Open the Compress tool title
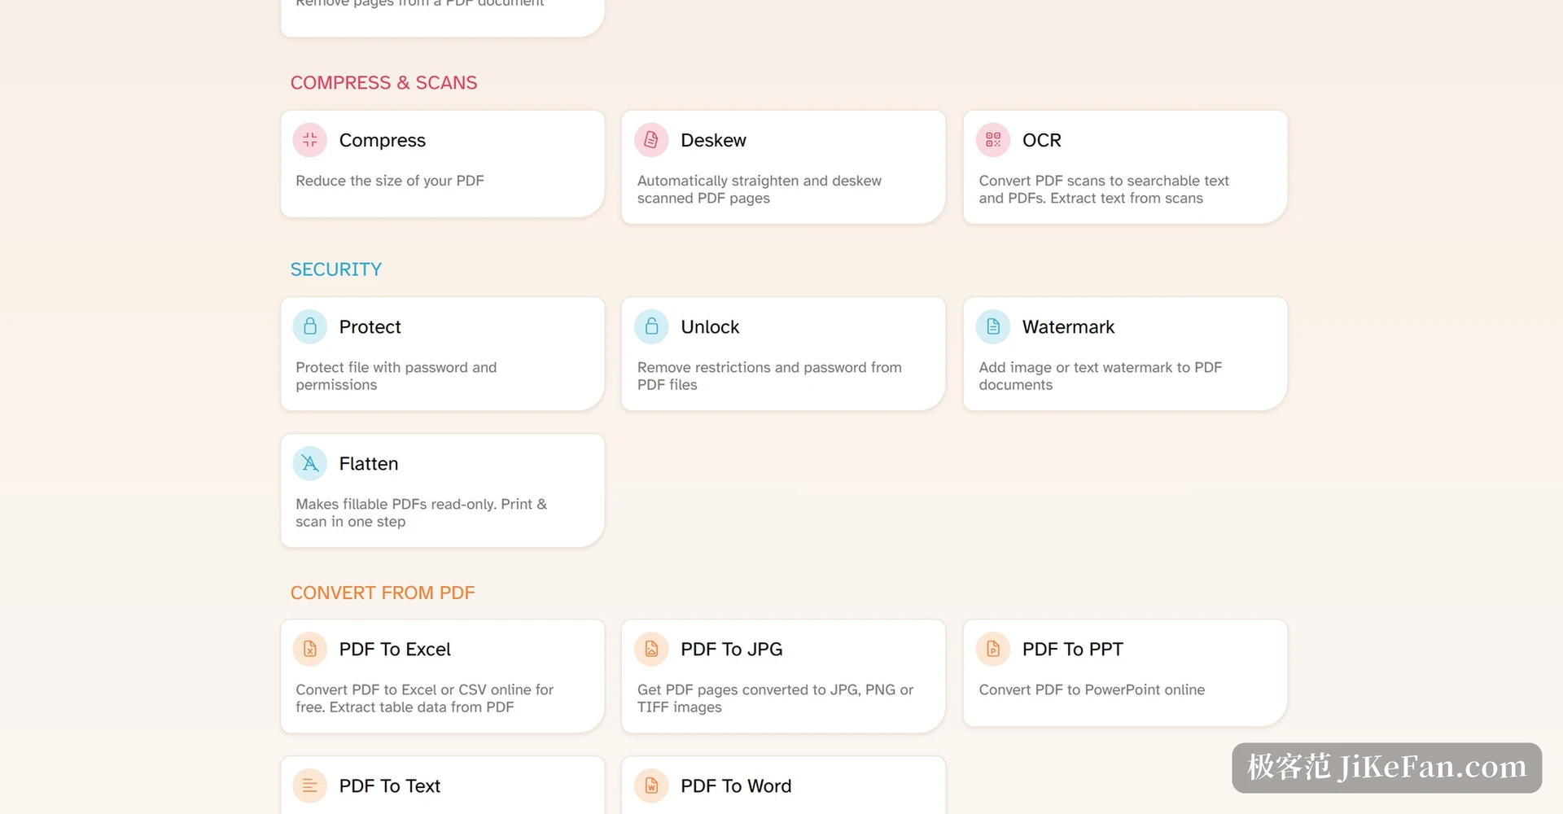The height and width of the screenshot is (814, 1563). (382, 141)
